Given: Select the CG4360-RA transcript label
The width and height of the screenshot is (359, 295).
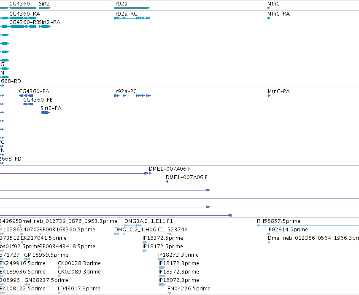Looking at the screenshot, I should [25, 14].
